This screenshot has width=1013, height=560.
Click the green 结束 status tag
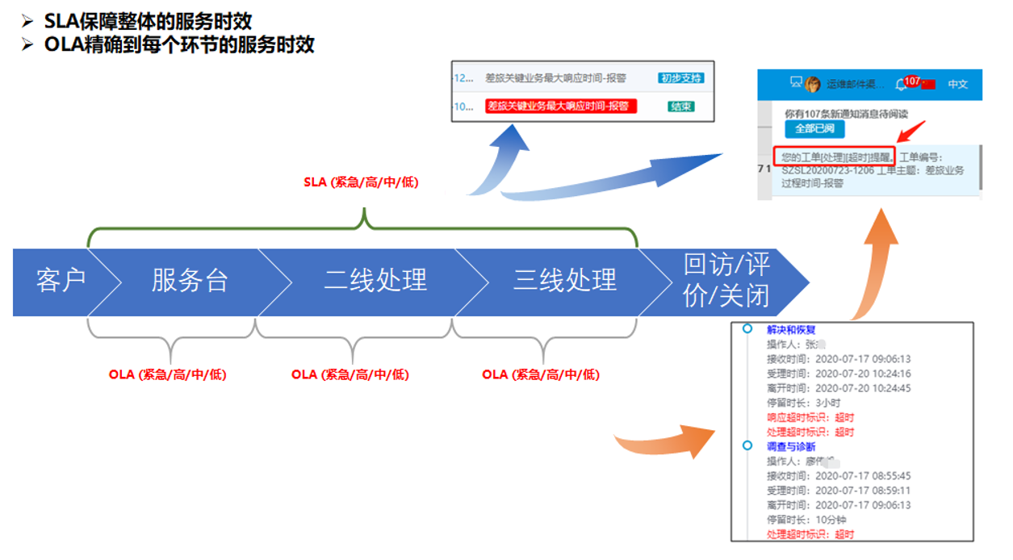point(680,107)
